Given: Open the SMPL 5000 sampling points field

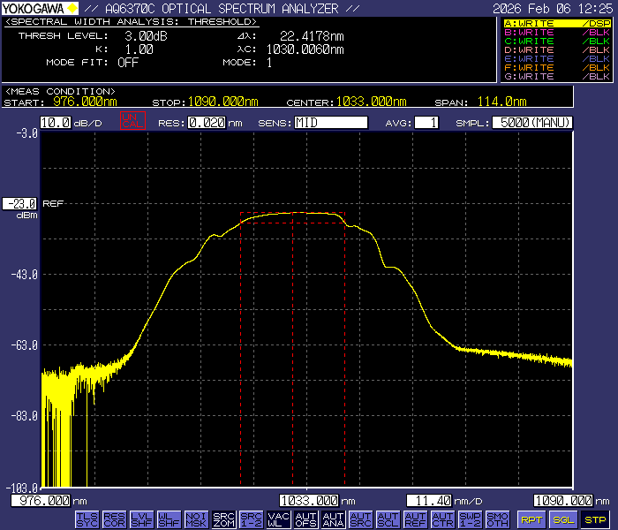Looking at the screenshot, I should coord(531,123).
